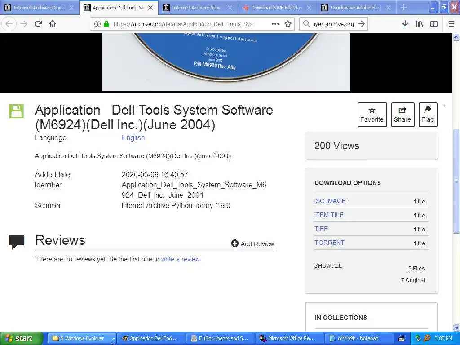Click the Reviews speech bubble icon
Viewport: 460px width, 345px height.
[x=17, y=242]
